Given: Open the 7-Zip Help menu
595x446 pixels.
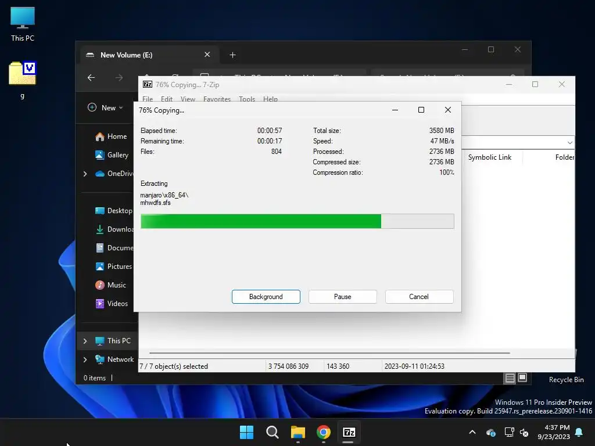Looking at the screenshot, I should (x=270, y=99).
